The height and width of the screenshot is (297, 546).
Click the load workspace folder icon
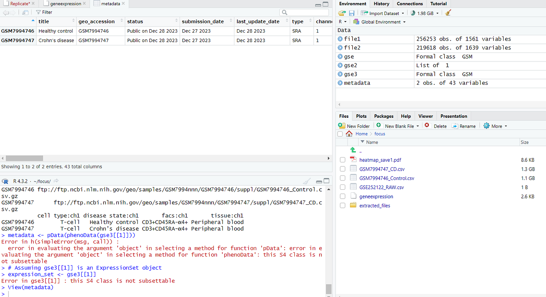(x=342, y=13)
